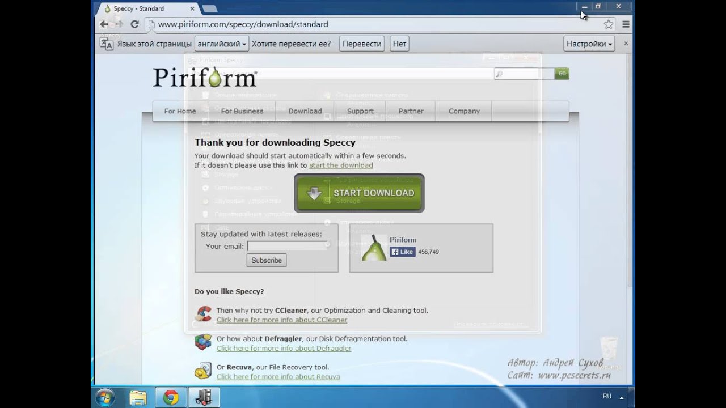Click the Нет button

[399, 44]
